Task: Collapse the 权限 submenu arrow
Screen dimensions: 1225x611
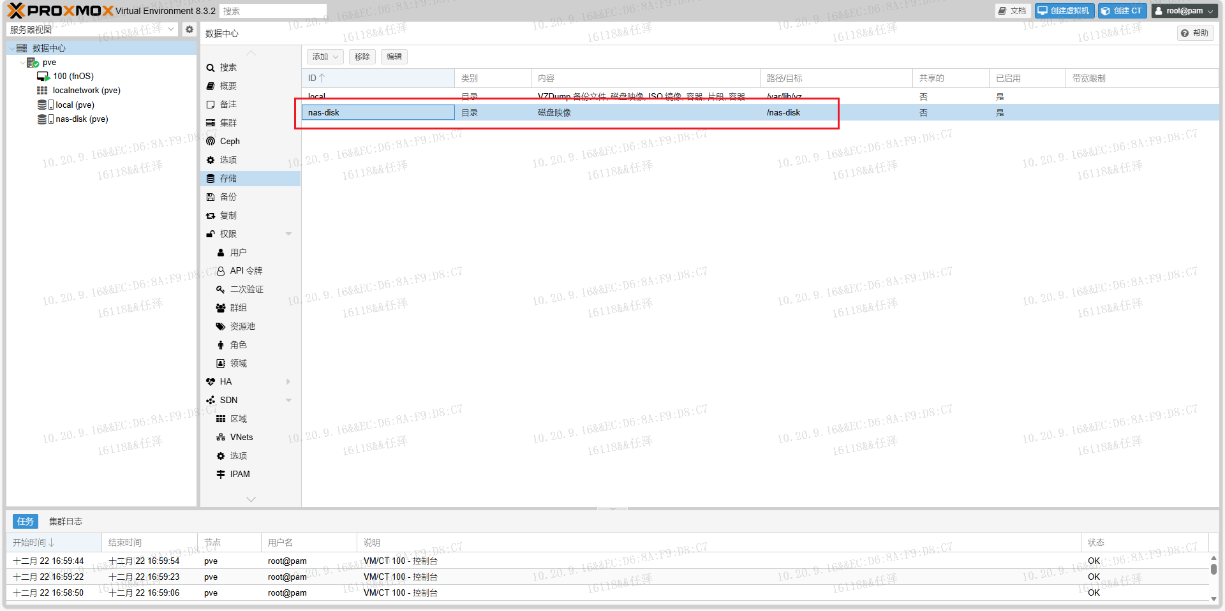Action: (x=288, y=234)
